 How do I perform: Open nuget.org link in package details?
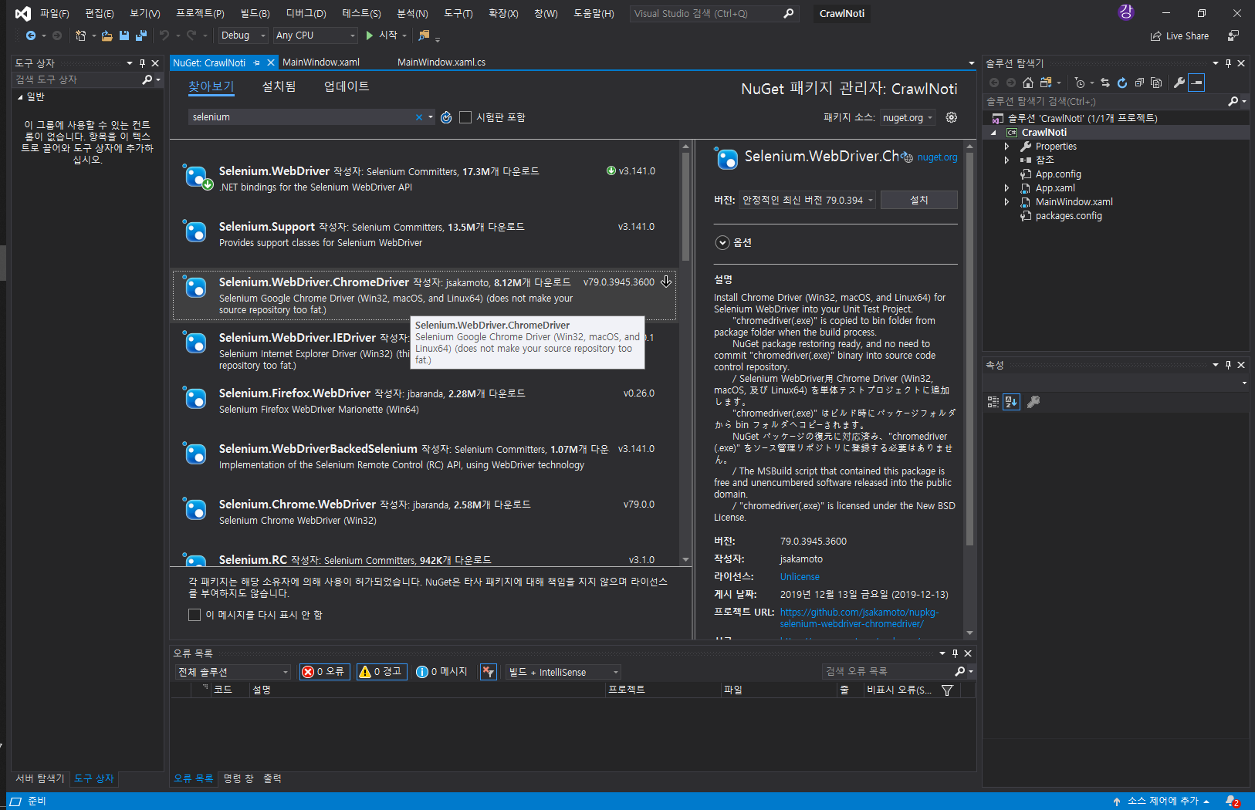click(x=937, y=157)
